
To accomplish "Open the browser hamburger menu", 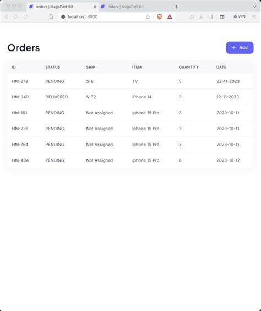I will [254, 17].
